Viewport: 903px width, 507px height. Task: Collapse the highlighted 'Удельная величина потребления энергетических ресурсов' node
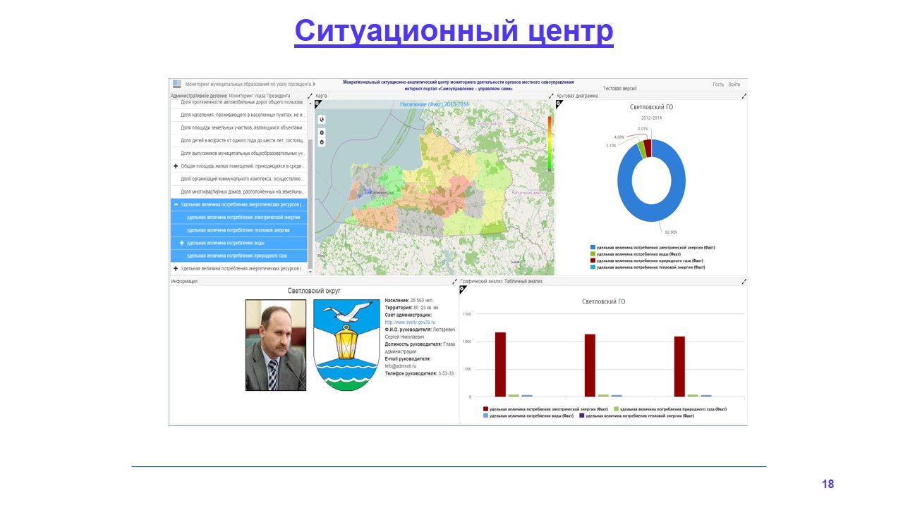[176, 204]
